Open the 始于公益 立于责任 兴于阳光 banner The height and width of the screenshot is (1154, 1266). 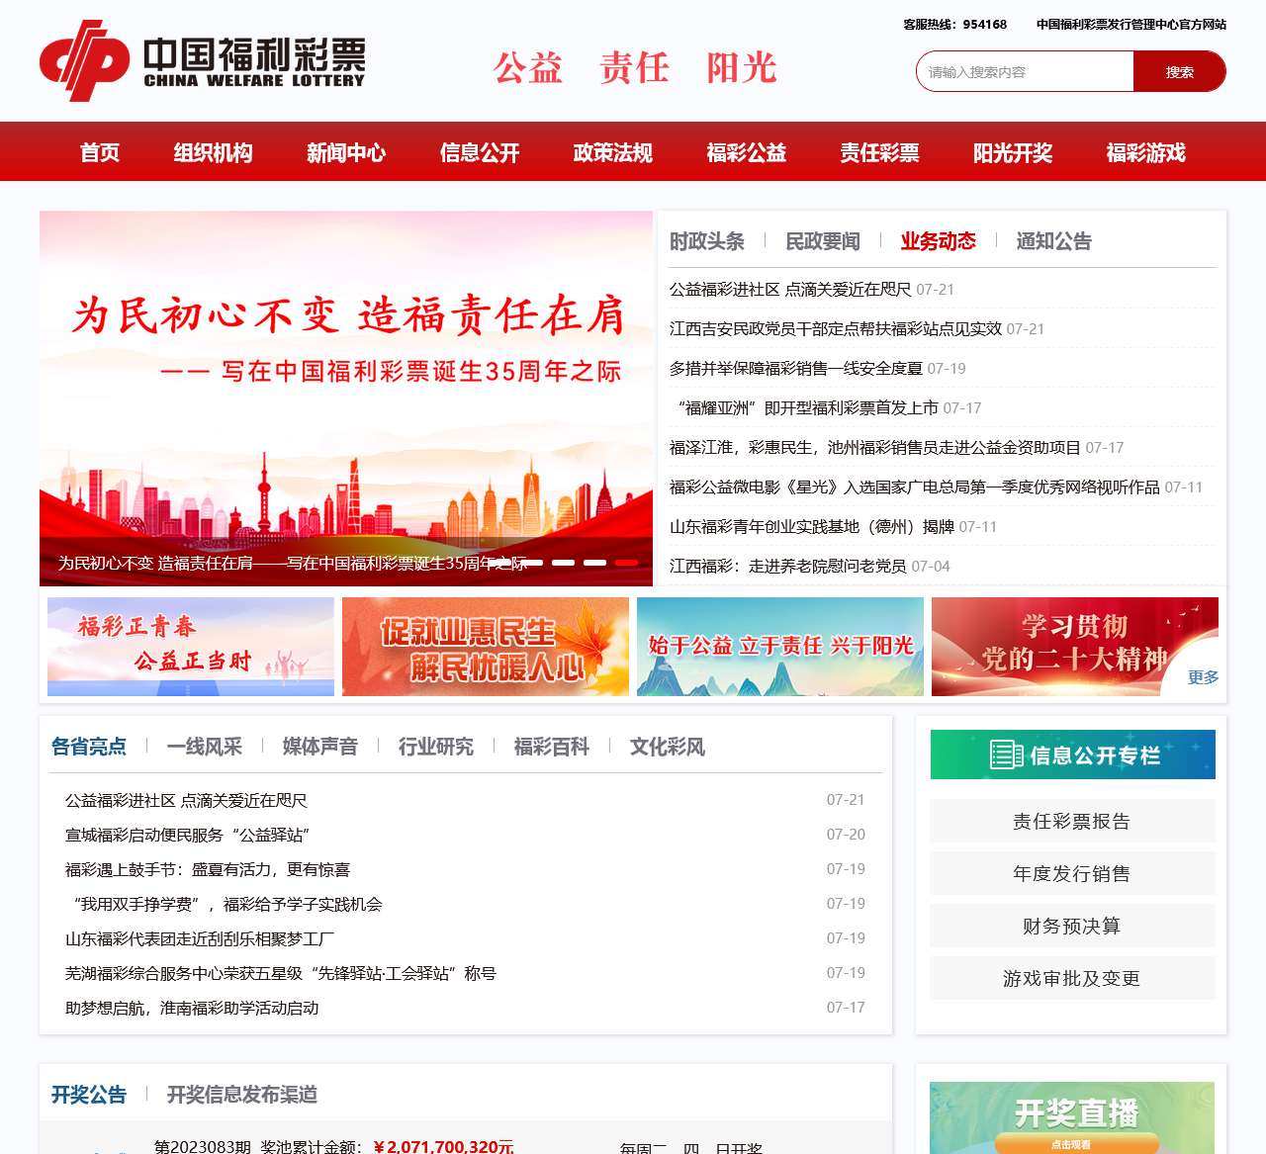(x=780, y=647)
